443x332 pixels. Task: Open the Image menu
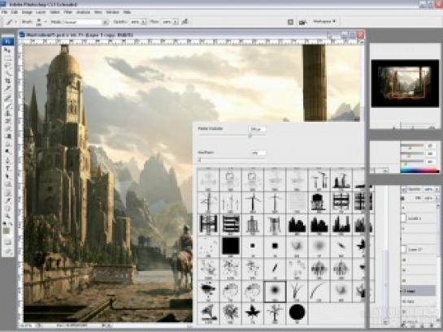(x=27, y=12)
